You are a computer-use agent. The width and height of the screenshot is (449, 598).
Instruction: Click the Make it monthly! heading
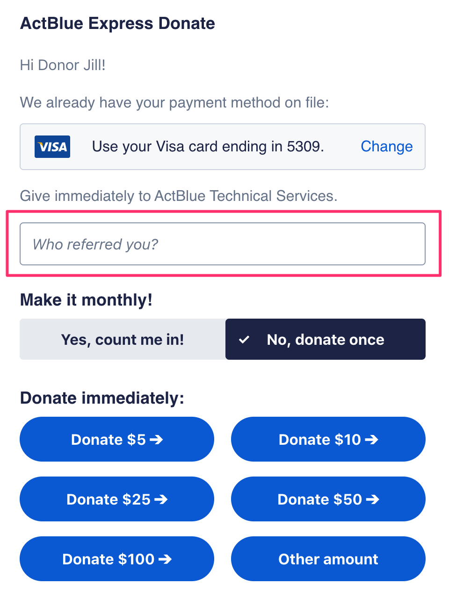tap(86, 300)
